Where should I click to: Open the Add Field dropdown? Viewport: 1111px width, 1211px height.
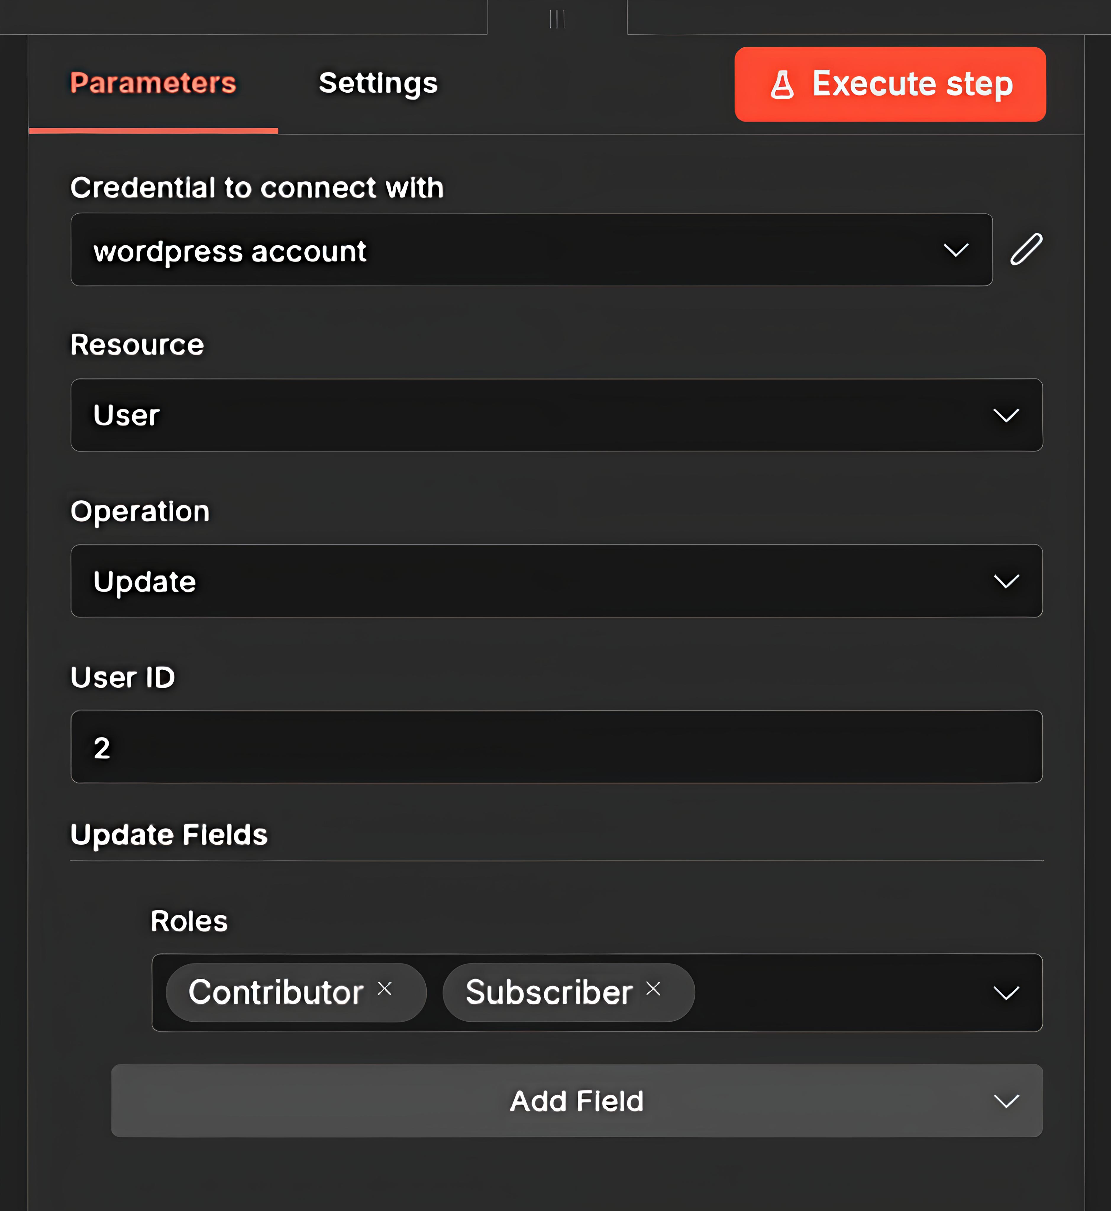[577, 1101]
